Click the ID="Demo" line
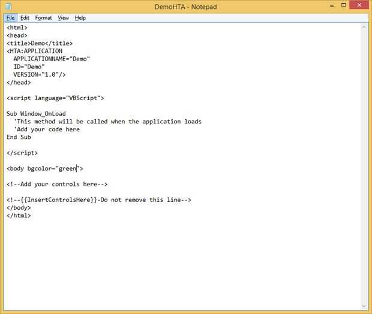 [x=29, y=67]
